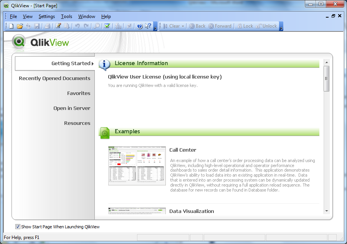Click the QlikView title bar application icon
This screenshot has width=347, height=244.
coord(7,6)
